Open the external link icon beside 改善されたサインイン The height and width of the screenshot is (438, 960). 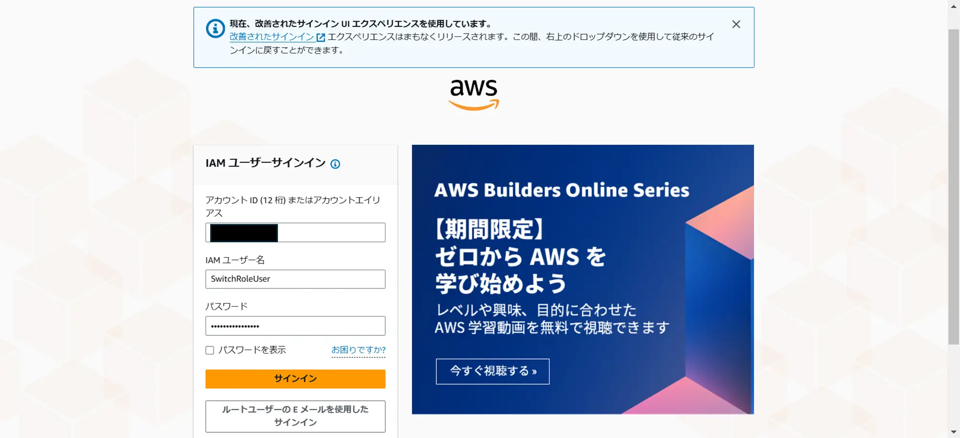[x=321, y=37]
